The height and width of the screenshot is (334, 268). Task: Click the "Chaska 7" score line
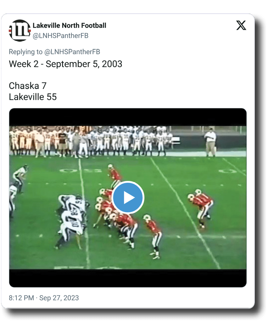coord(28,86)
